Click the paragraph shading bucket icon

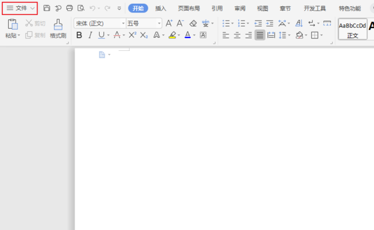[x=299, y=35]
